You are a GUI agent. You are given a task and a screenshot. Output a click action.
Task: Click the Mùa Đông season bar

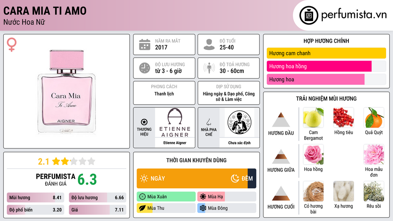(x=227, y=208)
